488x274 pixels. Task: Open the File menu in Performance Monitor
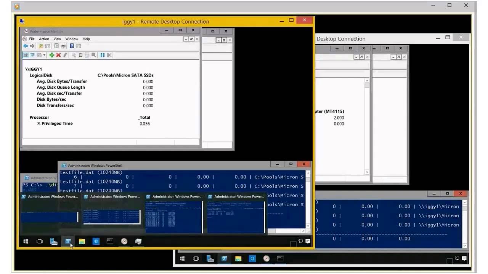(32, 39)
